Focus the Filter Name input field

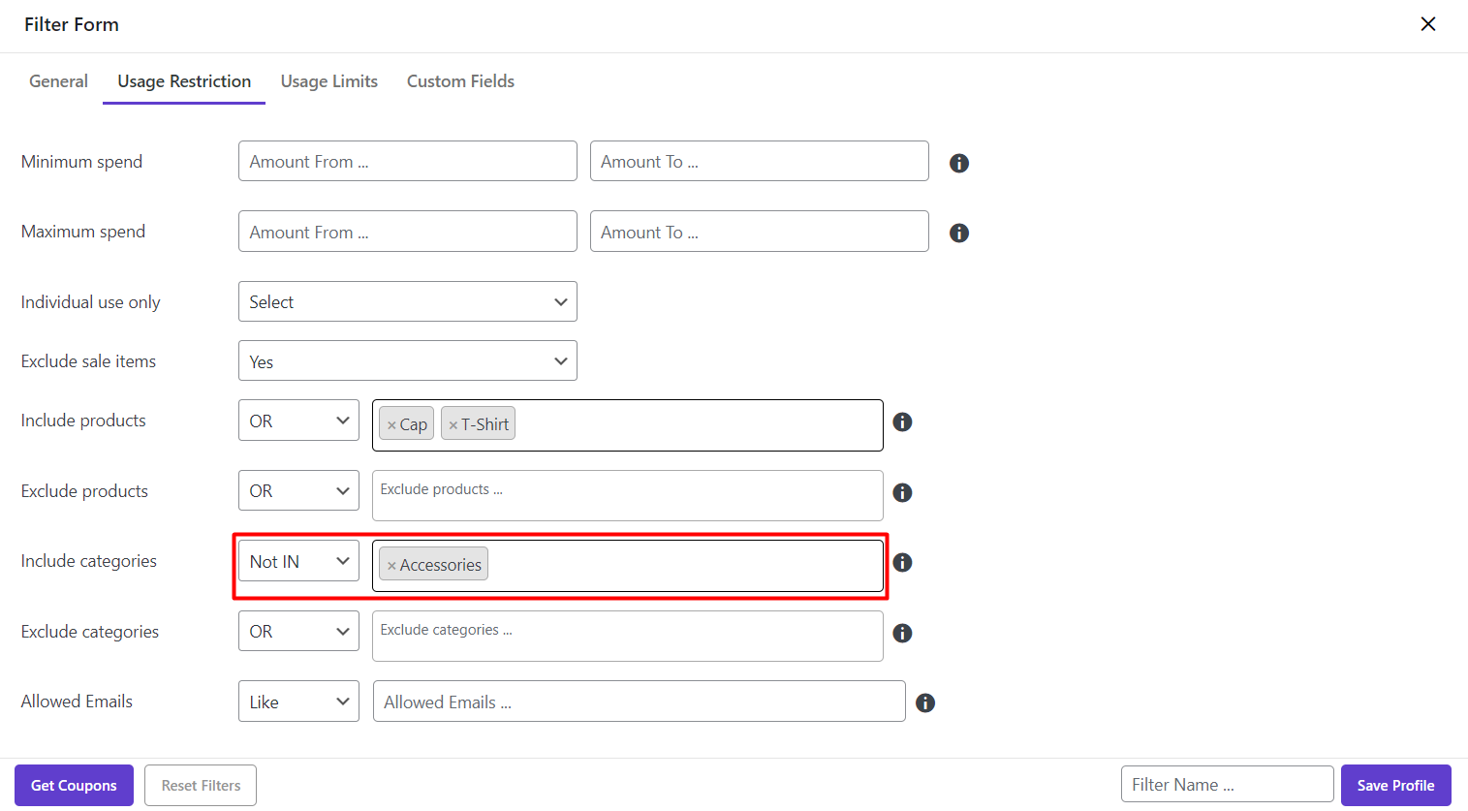1227,785
